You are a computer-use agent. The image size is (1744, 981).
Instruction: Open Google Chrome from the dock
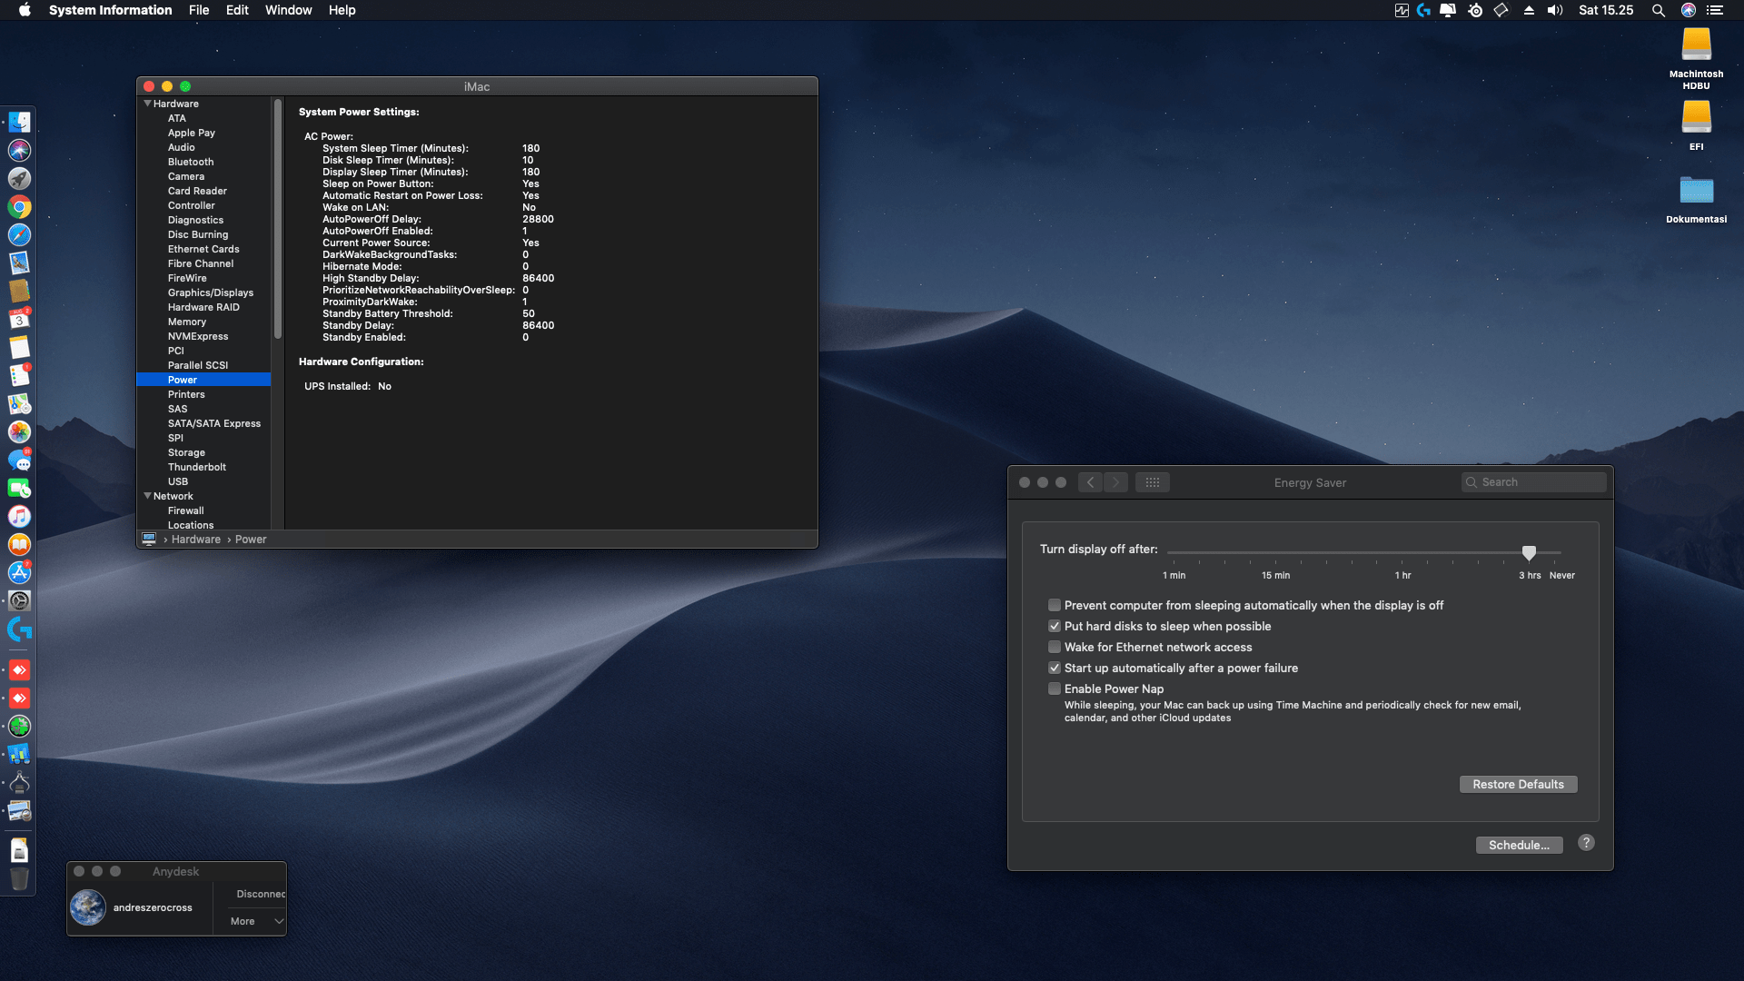pyautogui.click(x=19, y=207)
